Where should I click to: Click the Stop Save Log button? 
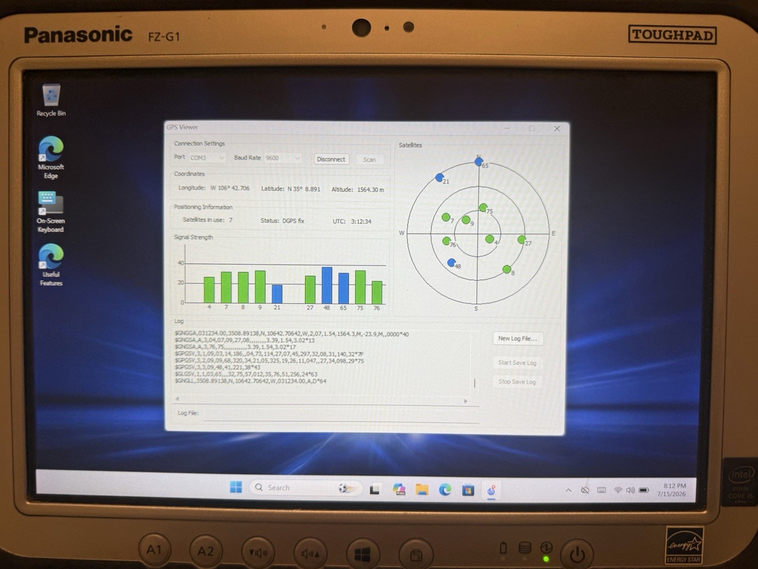coord(517,382)
